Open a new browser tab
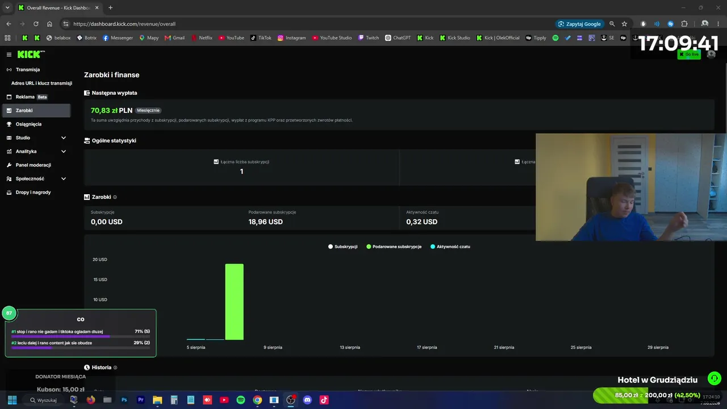 click(110, 8)
